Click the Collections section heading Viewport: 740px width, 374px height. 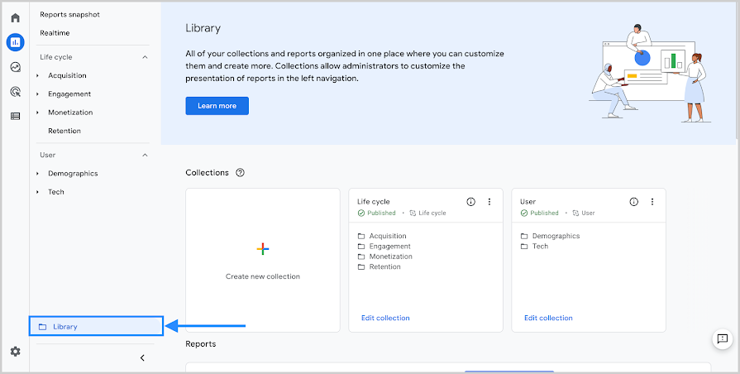[207, 173]
